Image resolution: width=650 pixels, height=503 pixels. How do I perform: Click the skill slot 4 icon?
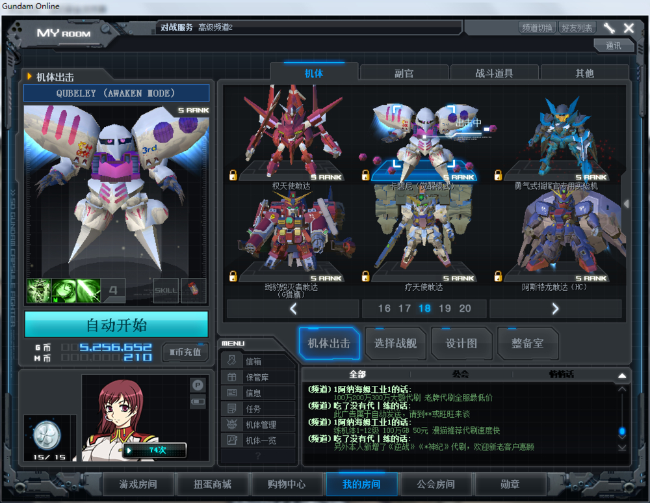pyautogui.click(x=113, y=290)
